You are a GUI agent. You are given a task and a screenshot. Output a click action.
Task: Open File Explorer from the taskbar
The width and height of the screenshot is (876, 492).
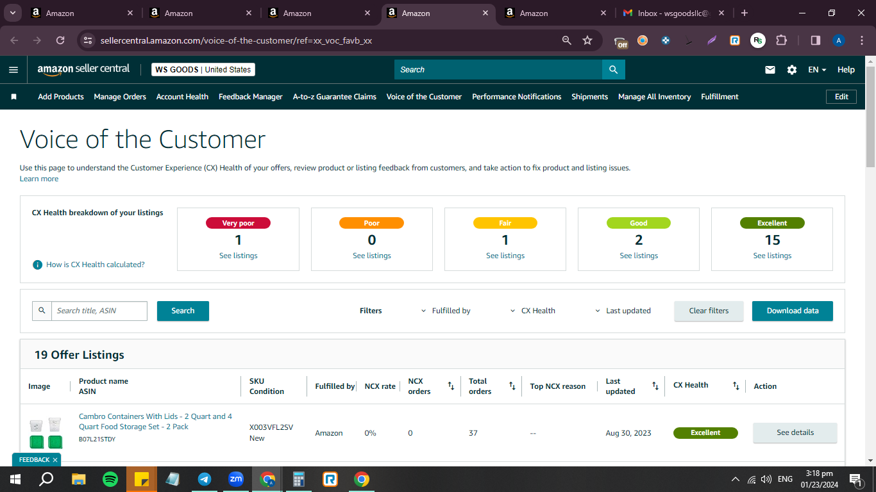click(x=79, y=479)
